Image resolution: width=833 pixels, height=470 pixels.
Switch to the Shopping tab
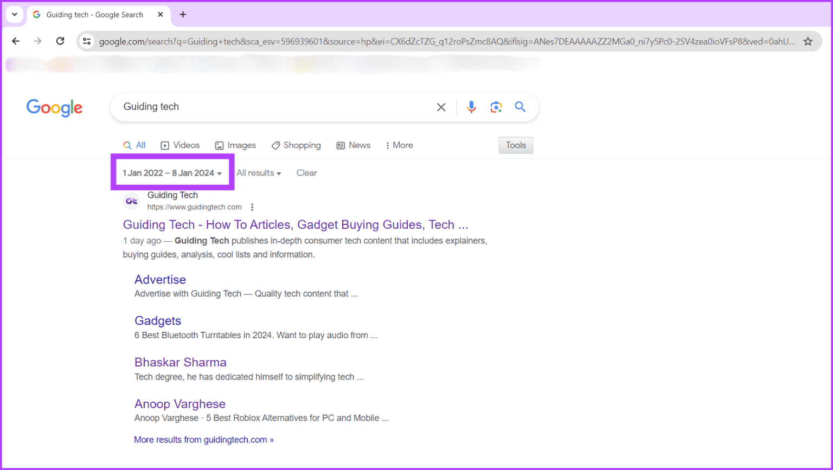(x=296, y=145)
